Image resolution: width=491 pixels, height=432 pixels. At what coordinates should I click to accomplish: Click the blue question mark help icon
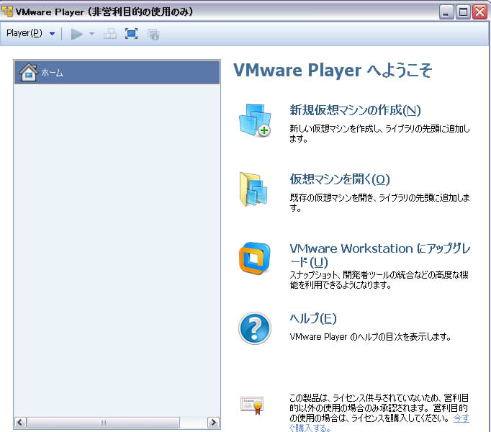point(255,328)
